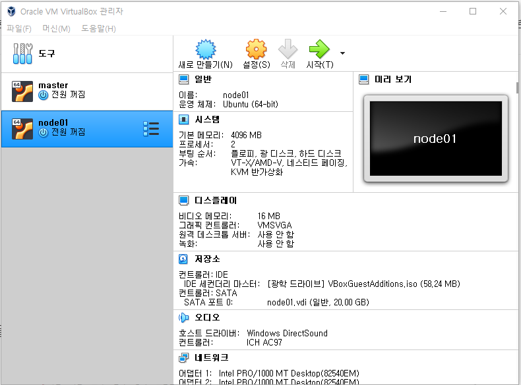Click the node01.vdi SATA port entry

[318, 303]
